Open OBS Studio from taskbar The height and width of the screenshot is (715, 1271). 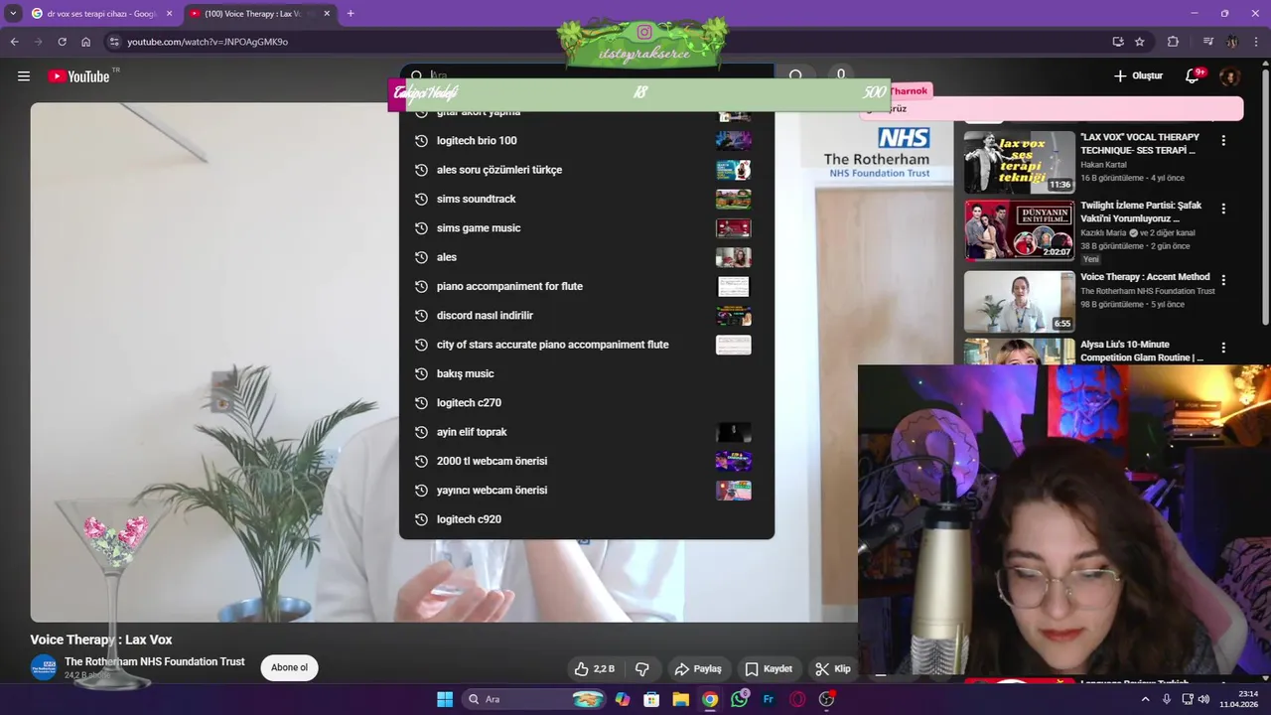click(826, 699)
